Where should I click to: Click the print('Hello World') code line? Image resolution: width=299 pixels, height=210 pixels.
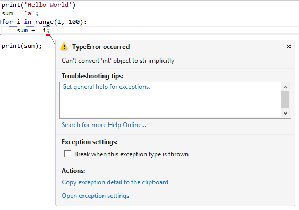39,5
